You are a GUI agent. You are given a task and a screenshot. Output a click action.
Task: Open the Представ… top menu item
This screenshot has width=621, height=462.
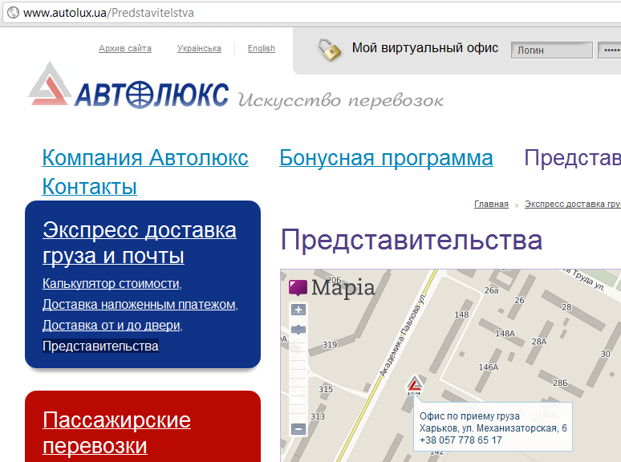(572, 157)
